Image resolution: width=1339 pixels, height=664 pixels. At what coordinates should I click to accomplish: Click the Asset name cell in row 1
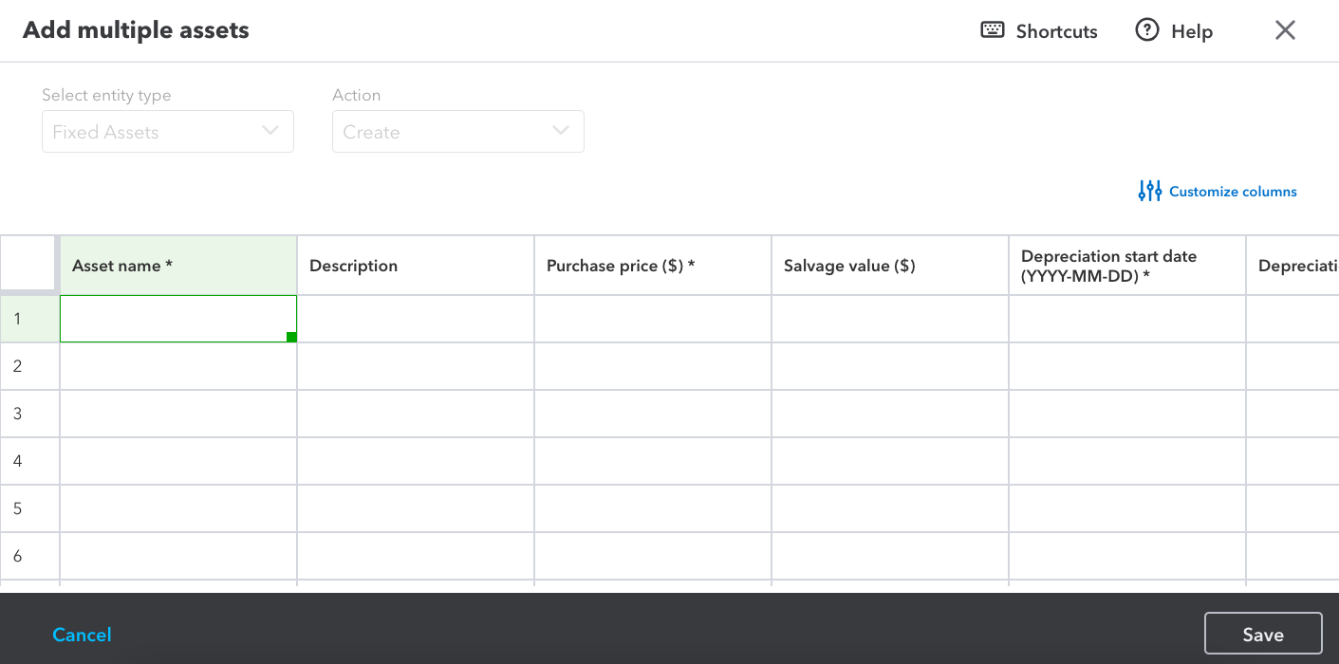178,319
